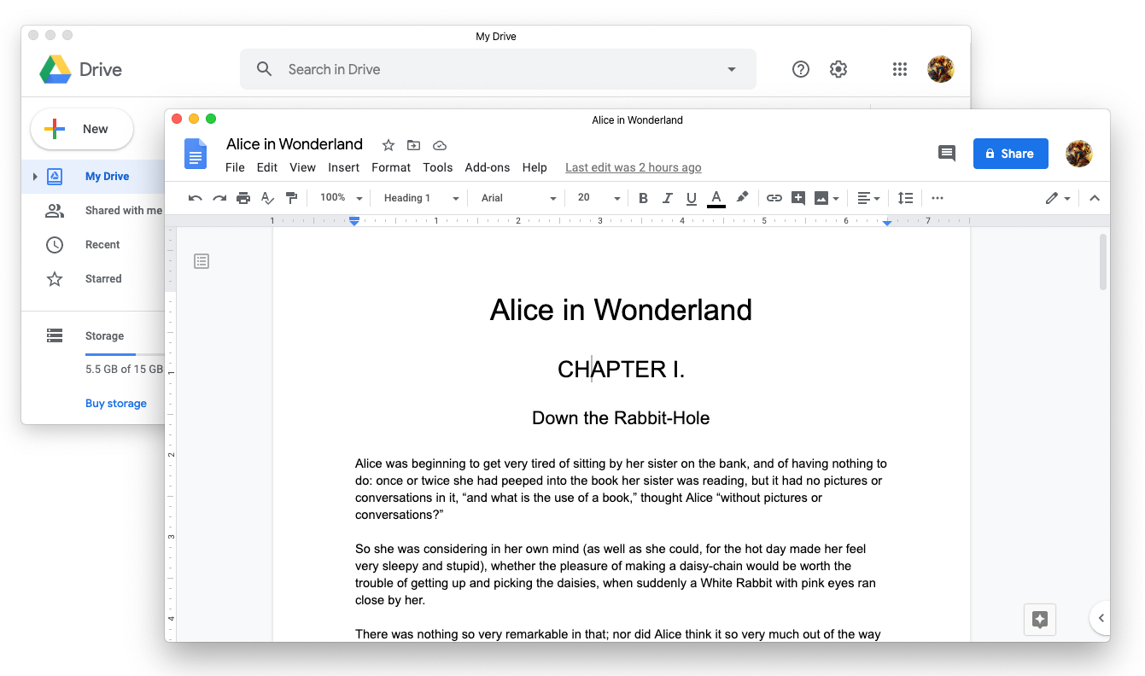Select the Paint format tool
1145x676 pixels.
tap(292, 198)
